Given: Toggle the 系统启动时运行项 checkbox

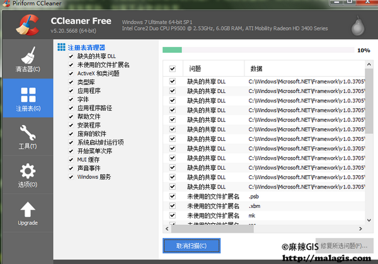Looking at the screenshot, I should coord(71,143).
